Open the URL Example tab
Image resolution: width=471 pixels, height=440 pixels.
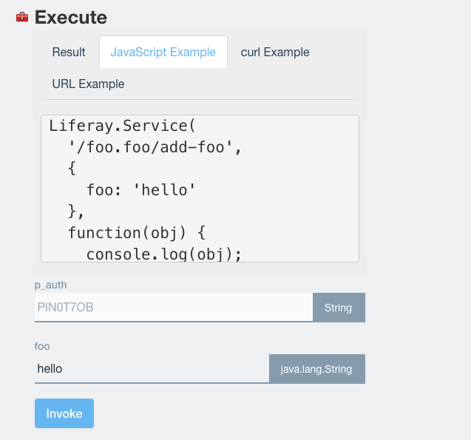tap(88, 84)
